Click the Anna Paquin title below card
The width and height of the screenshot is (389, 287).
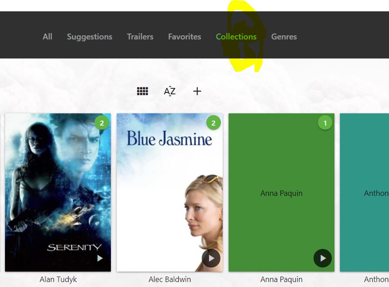tap(281, 280)
